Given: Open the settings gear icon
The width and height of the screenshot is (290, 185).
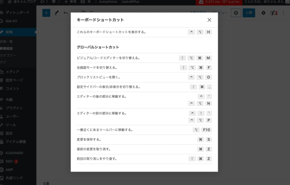Looking at the screenshot, I should click(263, 13).
